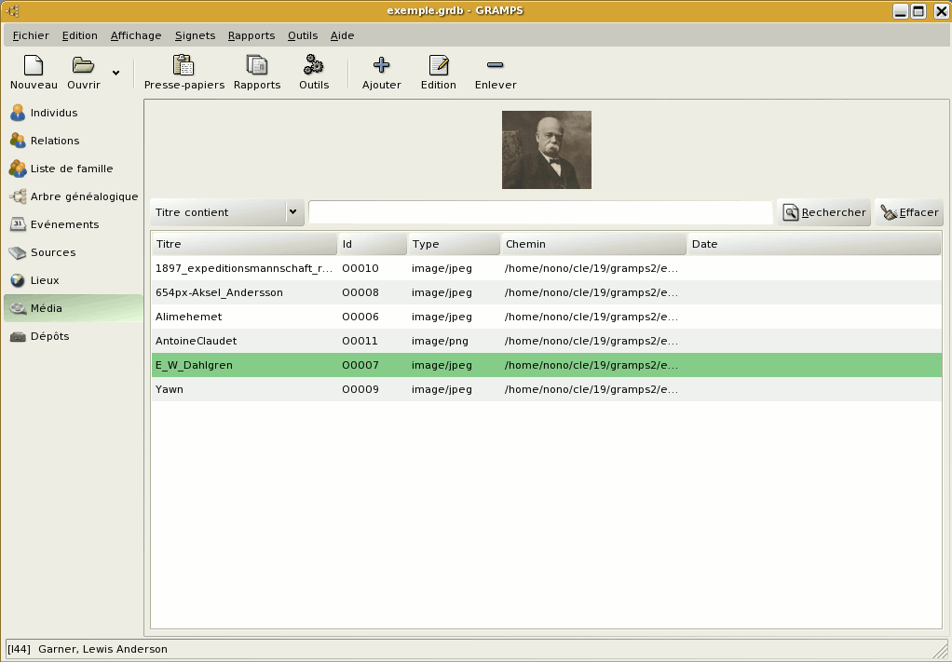Click the path cell in the Yawn row
The height and width of the screenshot is (662, 952).
pos(591,389)
